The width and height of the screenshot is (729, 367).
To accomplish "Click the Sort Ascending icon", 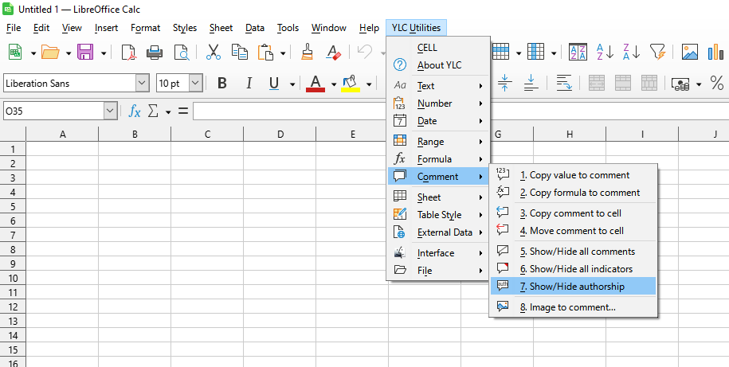I will pyautogui.click(x=605, y=53).
